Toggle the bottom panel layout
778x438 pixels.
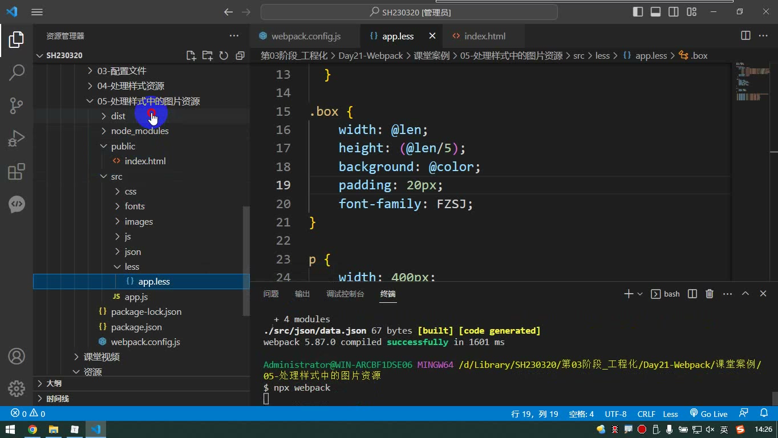point(656,12)
